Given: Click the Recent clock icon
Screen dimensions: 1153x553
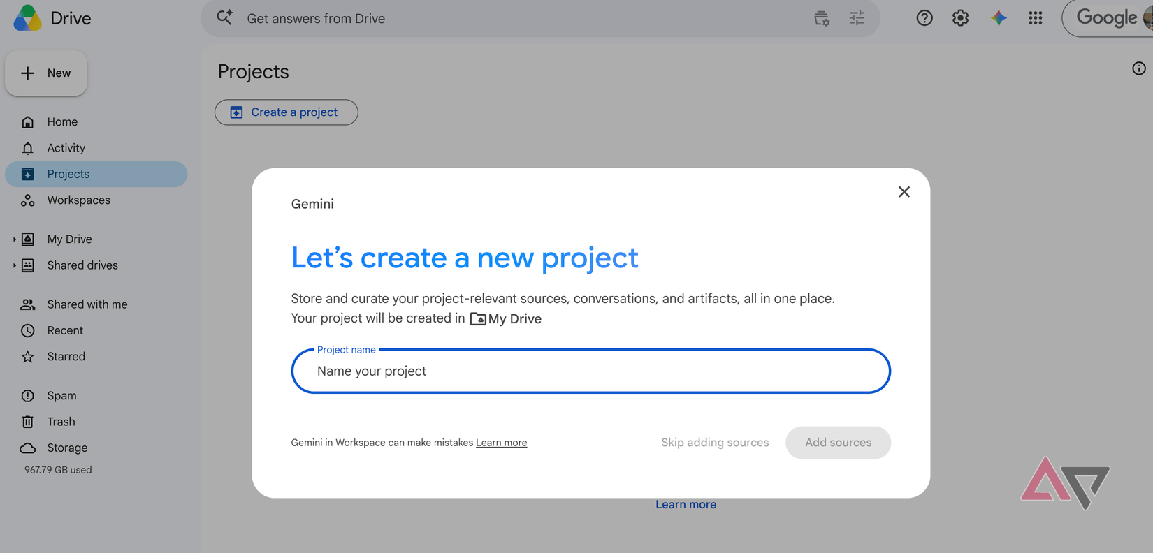Looking at the screenshot, I should 28,331.
